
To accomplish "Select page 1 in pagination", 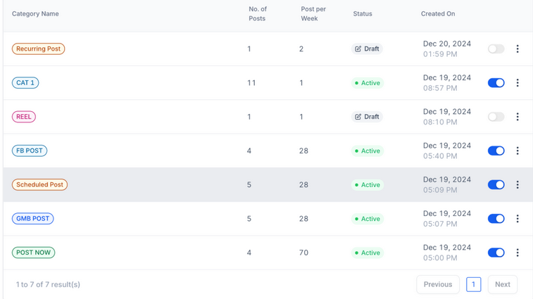I will (x=473, y=284).
